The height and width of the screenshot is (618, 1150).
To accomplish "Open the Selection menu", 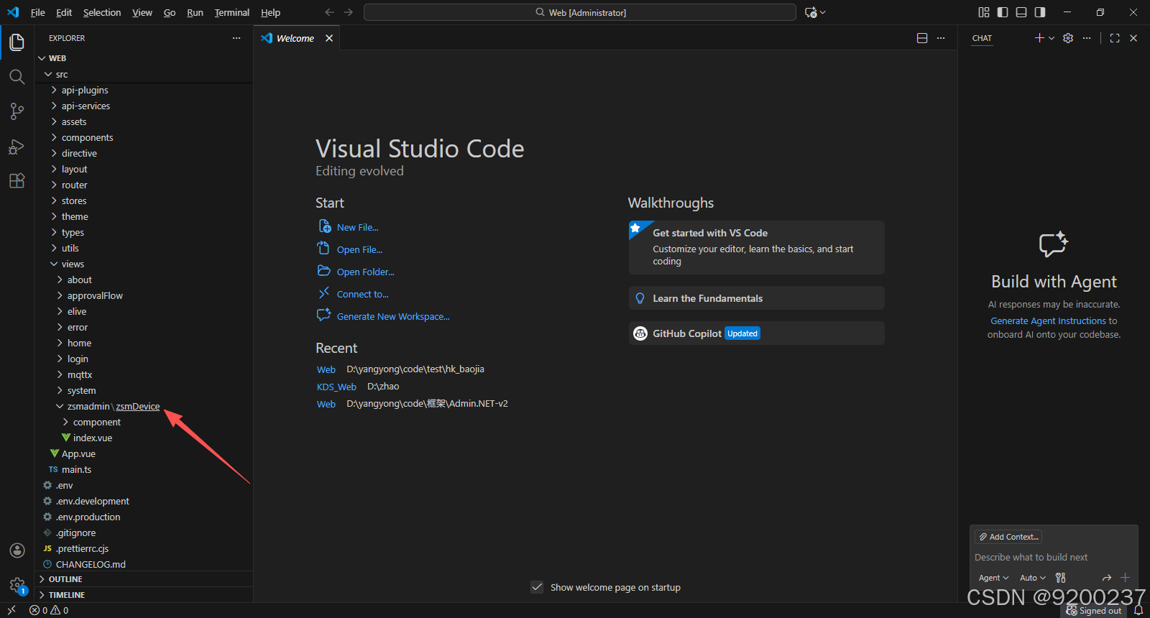I will tap(102, 12).
